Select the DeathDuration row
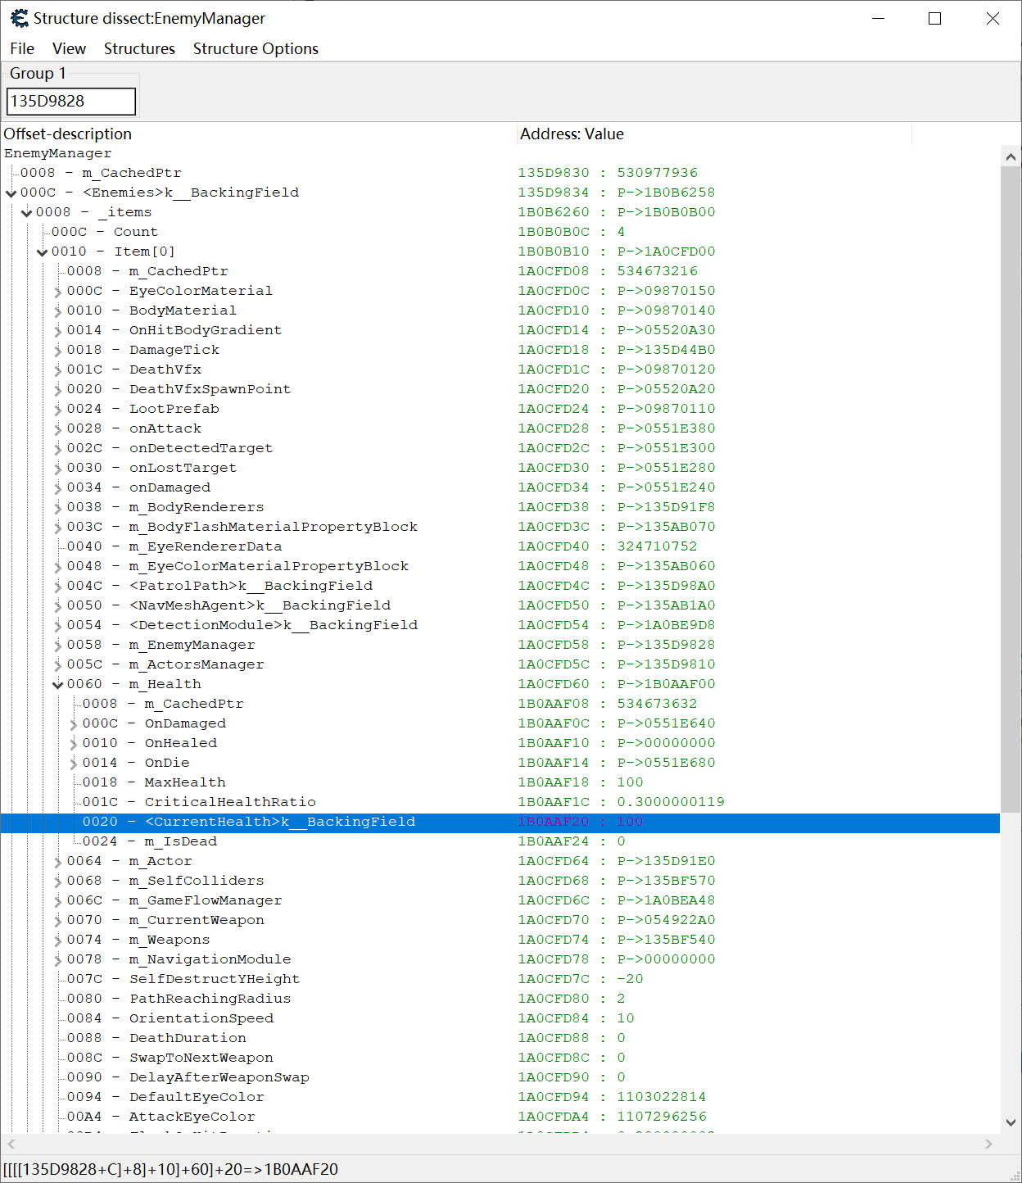Viewport: 1022px width, 1183px height. click(500, 1038)
